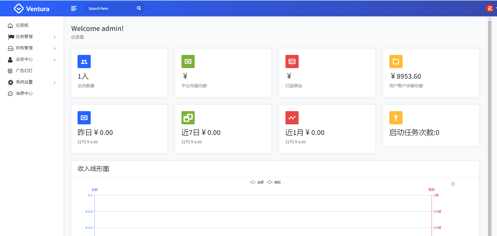Click the green platform recharge icon
This screenshot has height=236, width=497.
pyautogui.click(x=188, y=62)
